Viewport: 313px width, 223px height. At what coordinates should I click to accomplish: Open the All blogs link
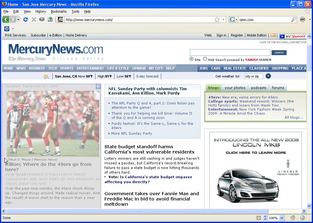294,117
